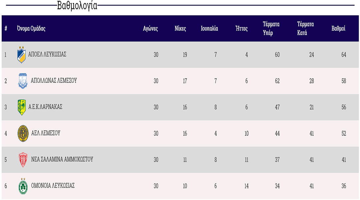Open the ΑΠΟΕΛ ΛΕΥΚΩΣΙΑΣ team link

(x=47, y=54)
